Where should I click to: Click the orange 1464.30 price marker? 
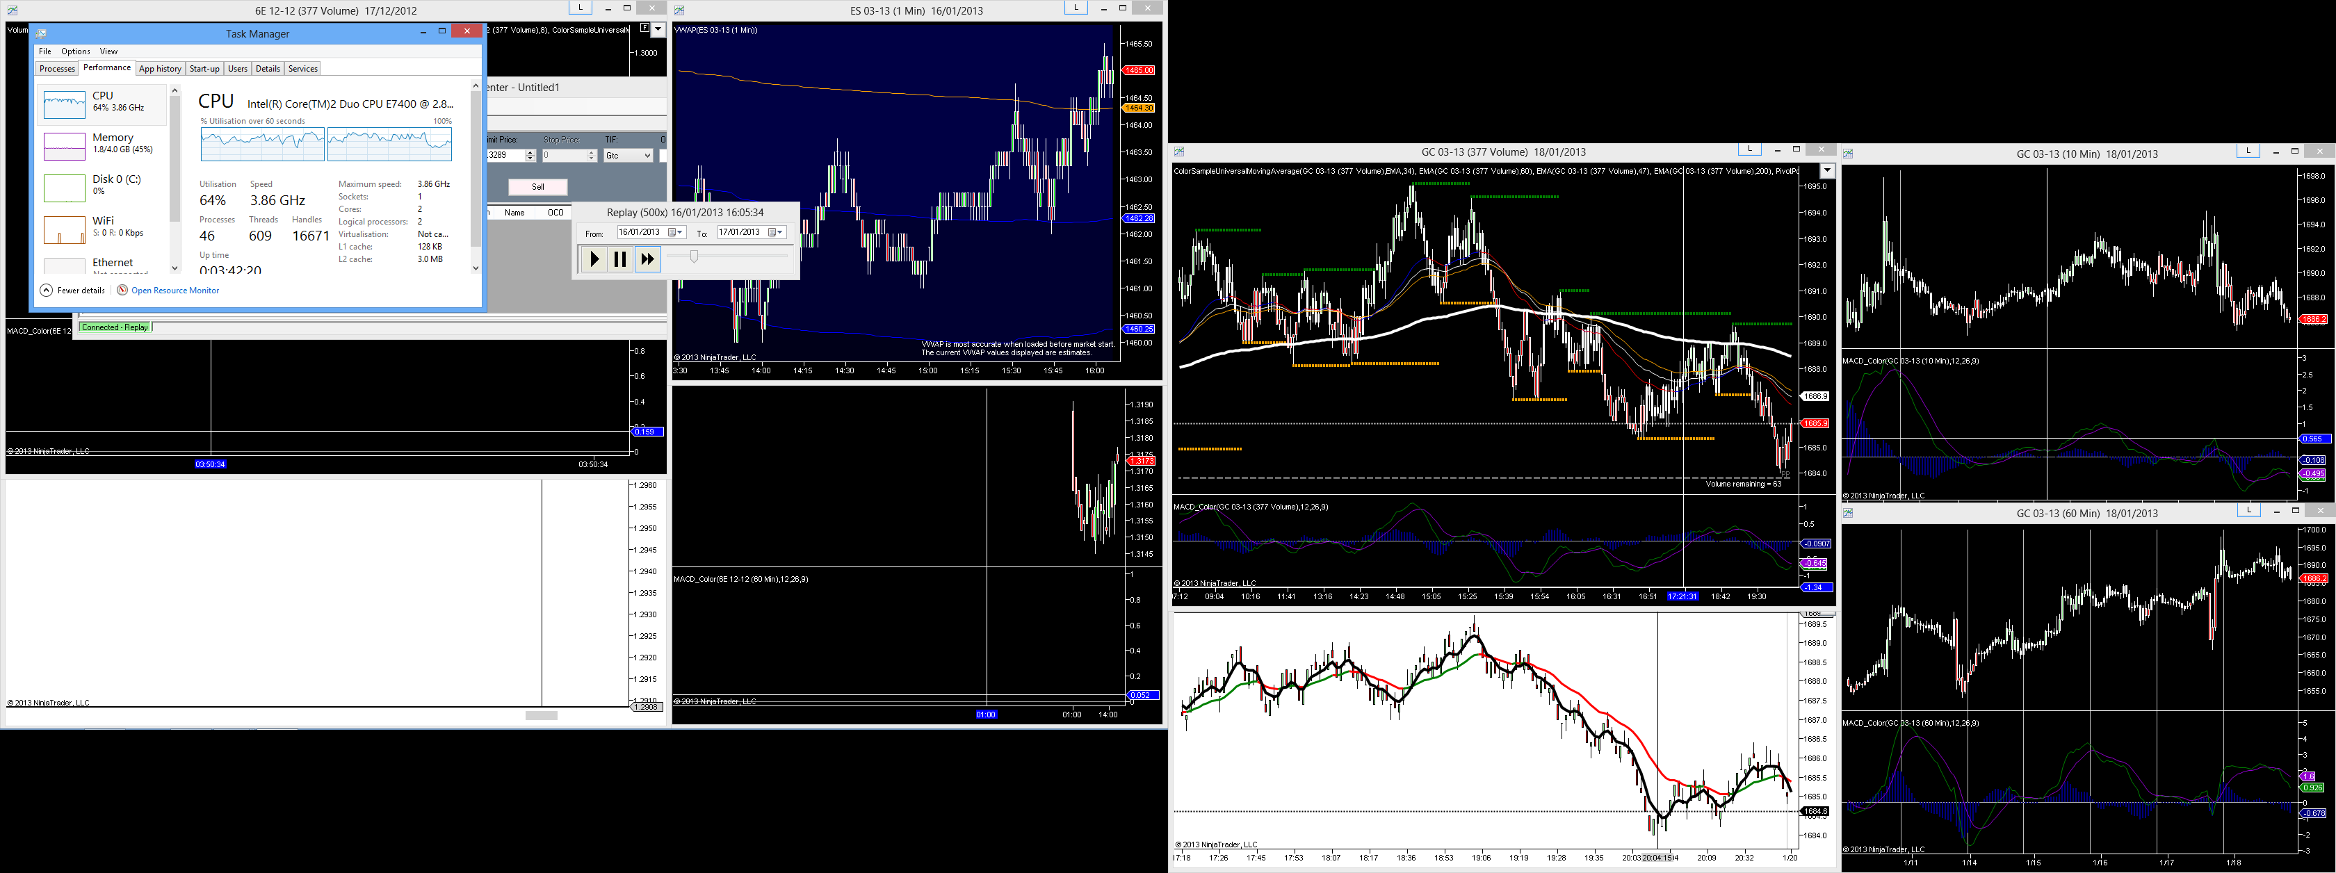pos(1138,108)
